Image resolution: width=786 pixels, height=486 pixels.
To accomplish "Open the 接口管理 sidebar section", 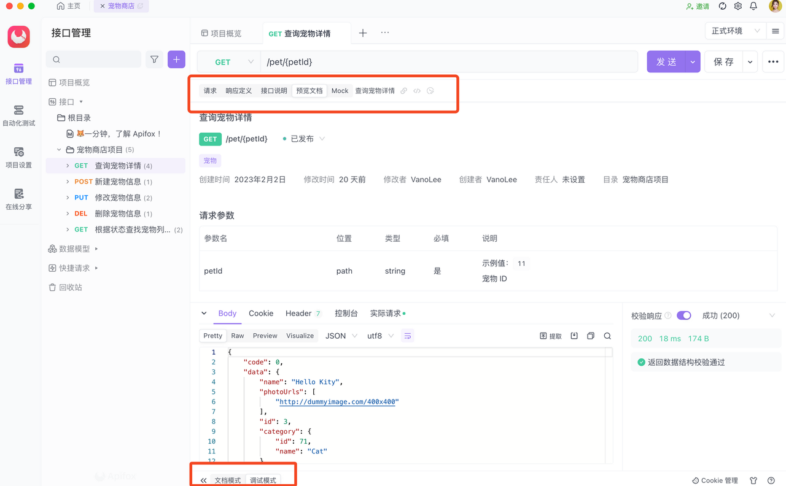I will pos(18,73).
